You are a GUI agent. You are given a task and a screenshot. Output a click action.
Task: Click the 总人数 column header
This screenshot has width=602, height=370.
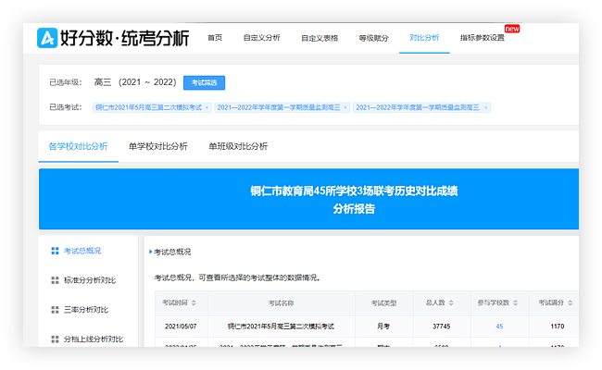434,303
